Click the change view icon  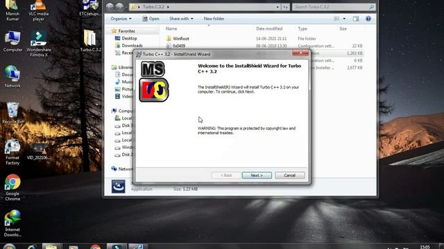click(x=336, y=19)
